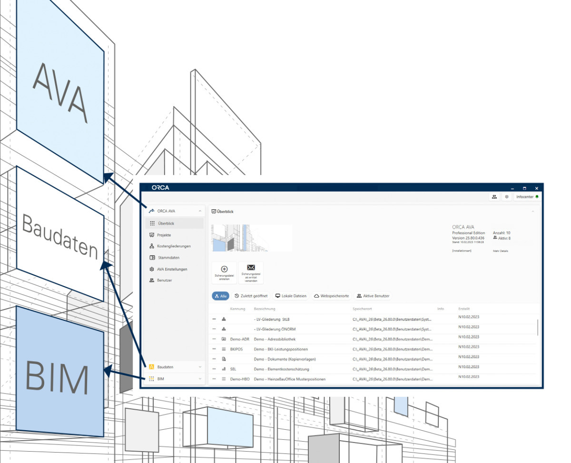Click the document icon of Demo - Dokumente
Image resolution: width=571 pixels, height=463 pixels.
(x=224, y=359)
